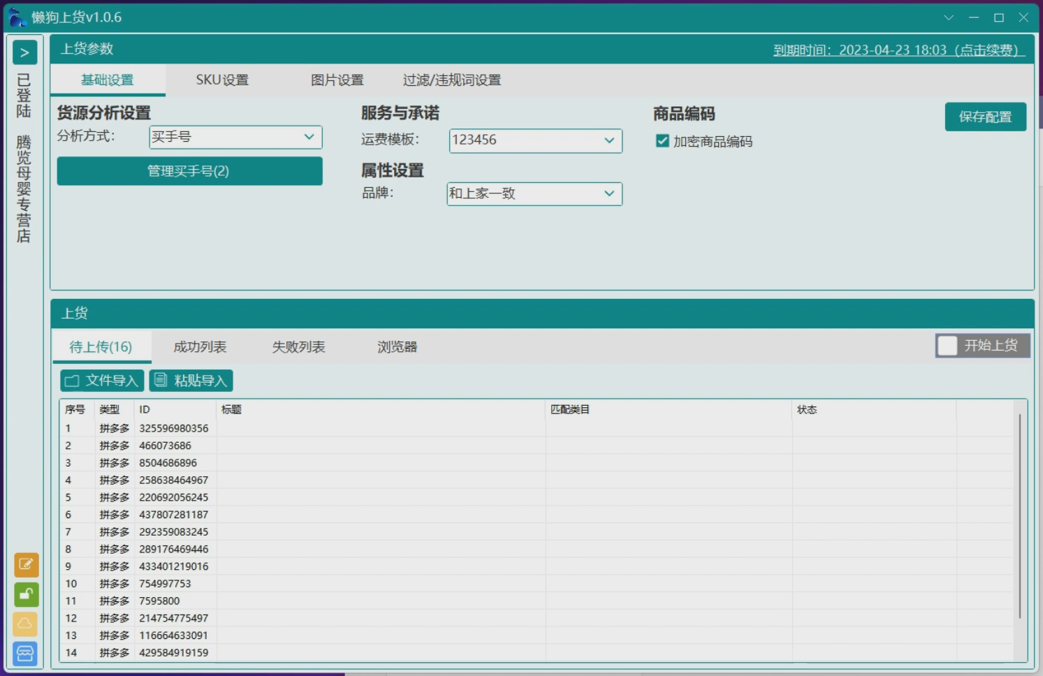Open the 分析方式 dropdown
This screenshot has height=676, width=1043.
pyautogui.click(x=235, y=137)
